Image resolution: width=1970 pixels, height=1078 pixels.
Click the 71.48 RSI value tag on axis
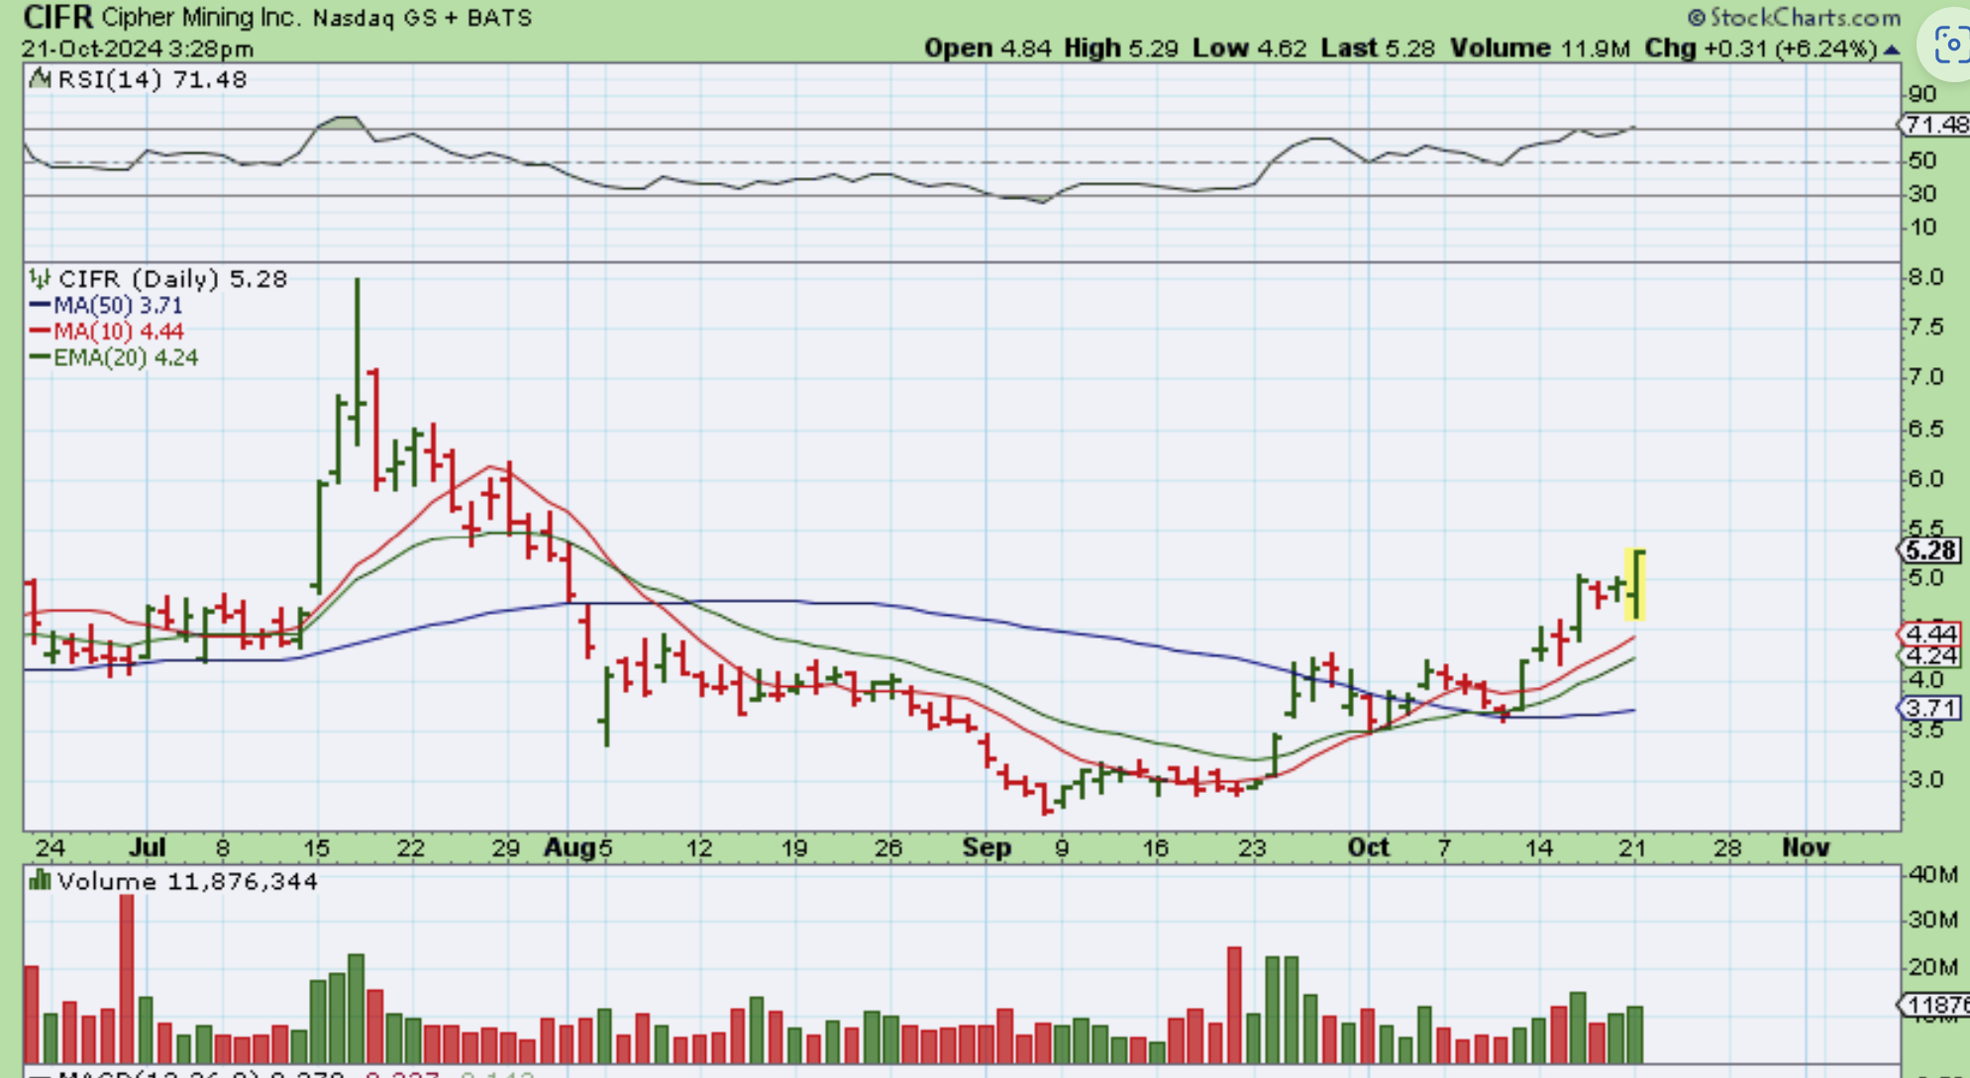point(1935,125)
